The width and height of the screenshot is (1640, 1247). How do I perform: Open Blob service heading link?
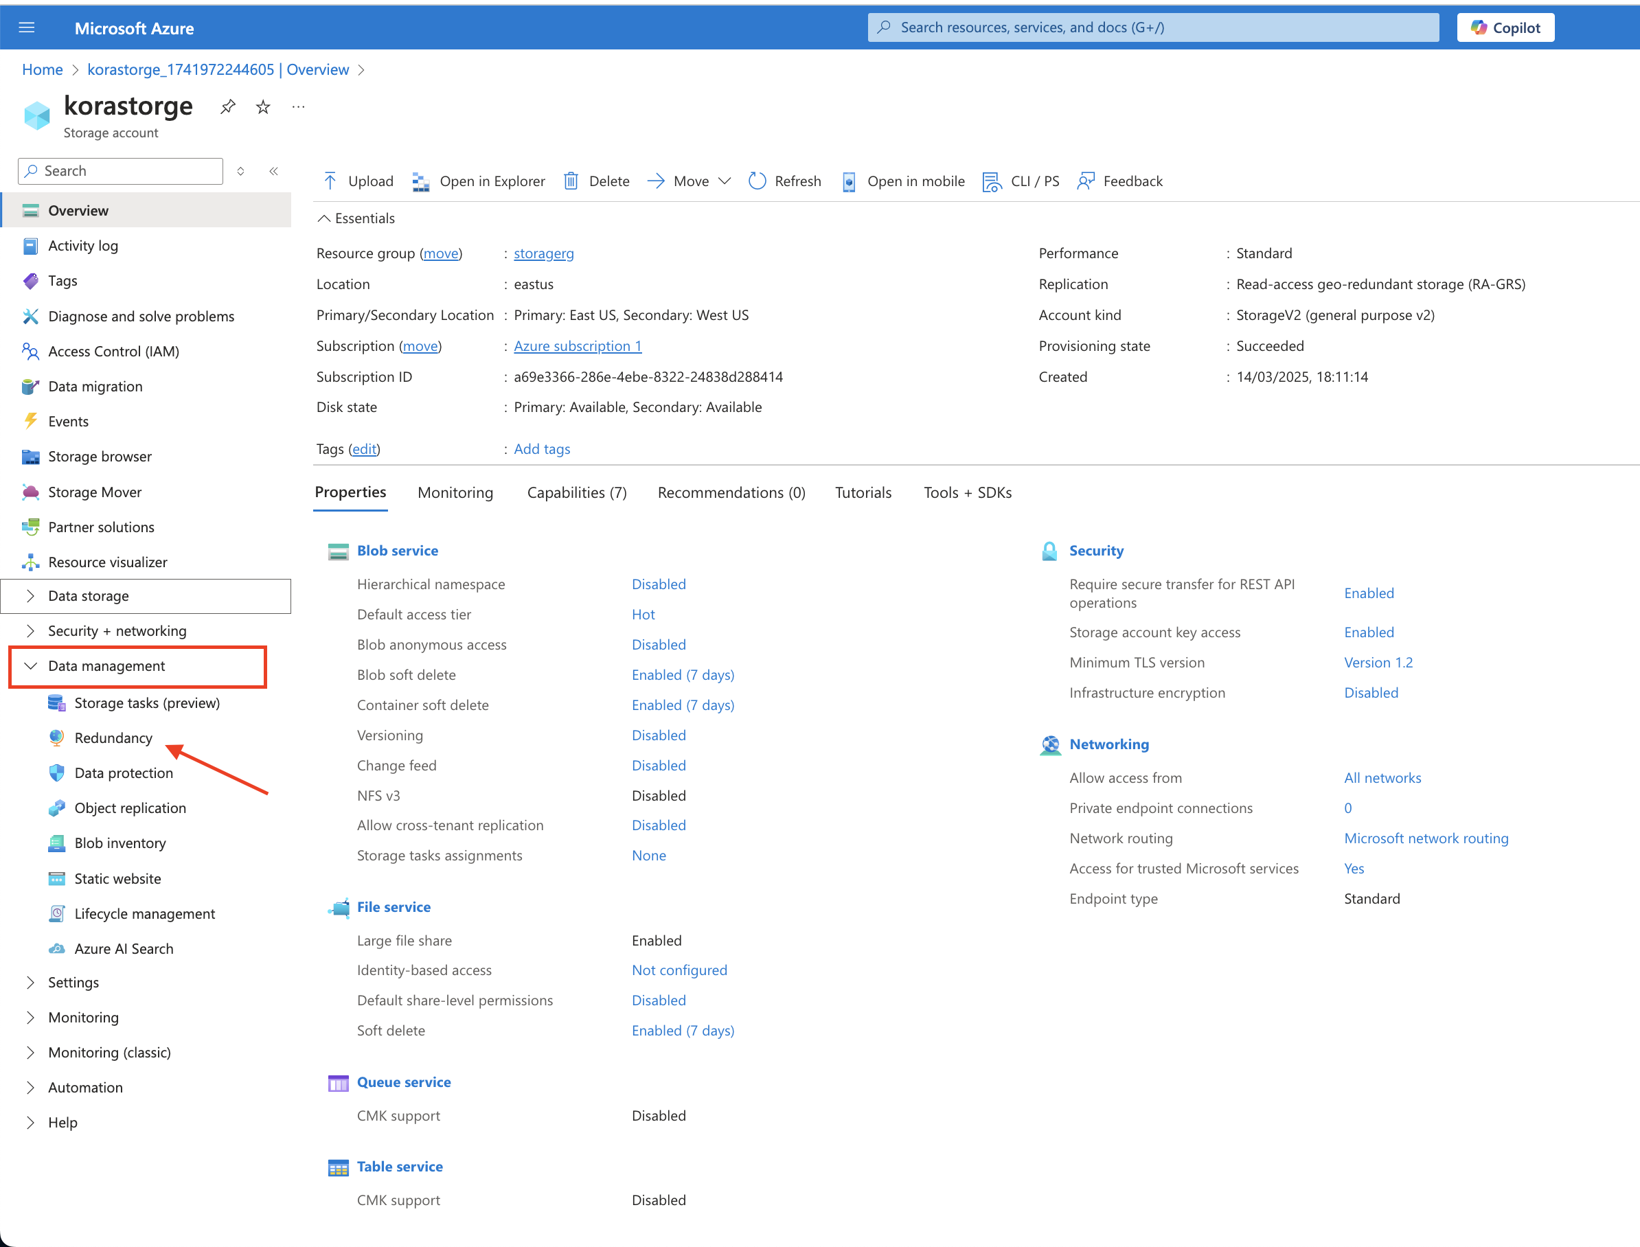397,551
